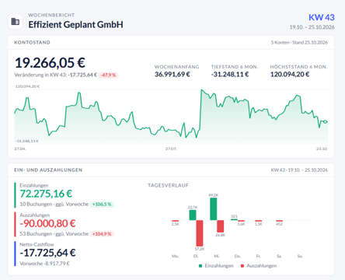Click the EIN- UND AUSZAHLUNGEN heading
345x280 pixels.
click(x=48, y=170)
